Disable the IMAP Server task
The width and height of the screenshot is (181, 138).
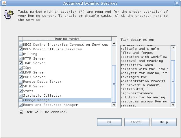(21, 63)
